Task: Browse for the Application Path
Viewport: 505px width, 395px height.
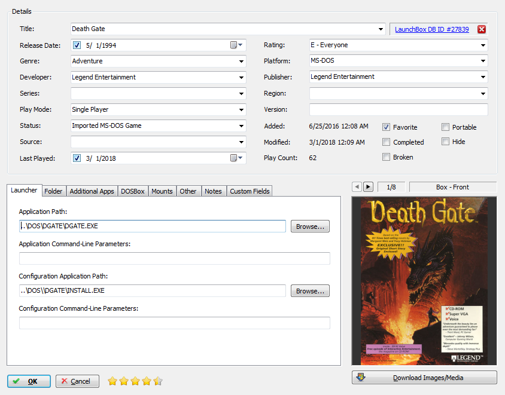Action: pos(310,226)
